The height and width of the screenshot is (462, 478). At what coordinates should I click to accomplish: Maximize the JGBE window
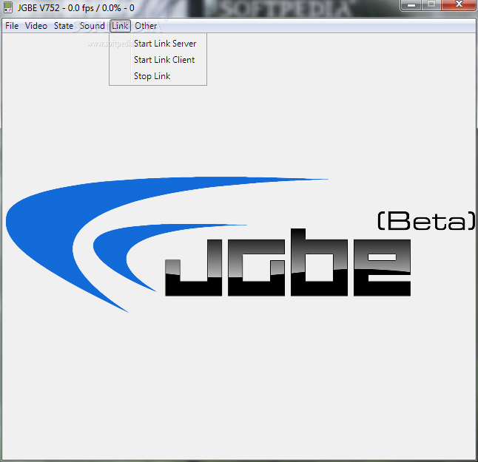431,5
